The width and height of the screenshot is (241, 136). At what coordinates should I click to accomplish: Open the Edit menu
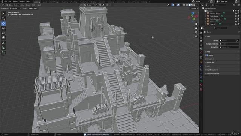pos(10,2)
